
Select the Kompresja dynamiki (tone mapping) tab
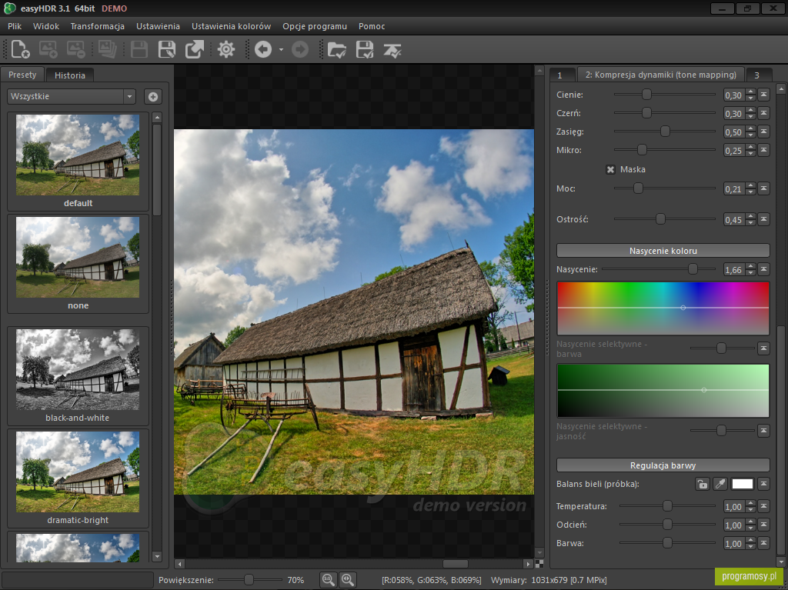661,75
